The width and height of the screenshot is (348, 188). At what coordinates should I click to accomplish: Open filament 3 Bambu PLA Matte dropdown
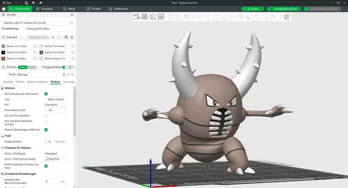(19, 52)
